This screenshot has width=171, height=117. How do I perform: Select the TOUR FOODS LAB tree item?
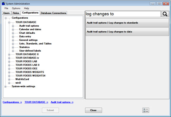click(26, 61)
